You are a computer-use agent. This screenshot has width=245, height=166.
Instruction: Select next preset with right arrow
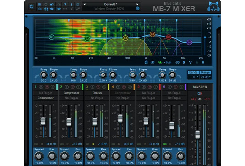(x=137, y=4)
